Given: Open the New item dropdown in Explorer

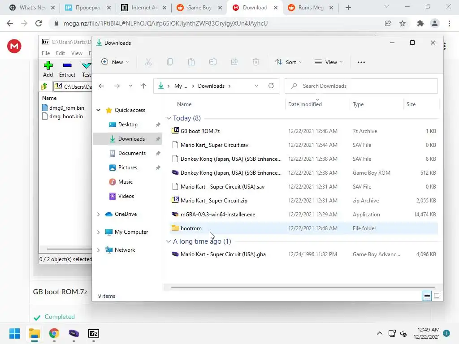Looking at the screenshot, I should (115, 62).
